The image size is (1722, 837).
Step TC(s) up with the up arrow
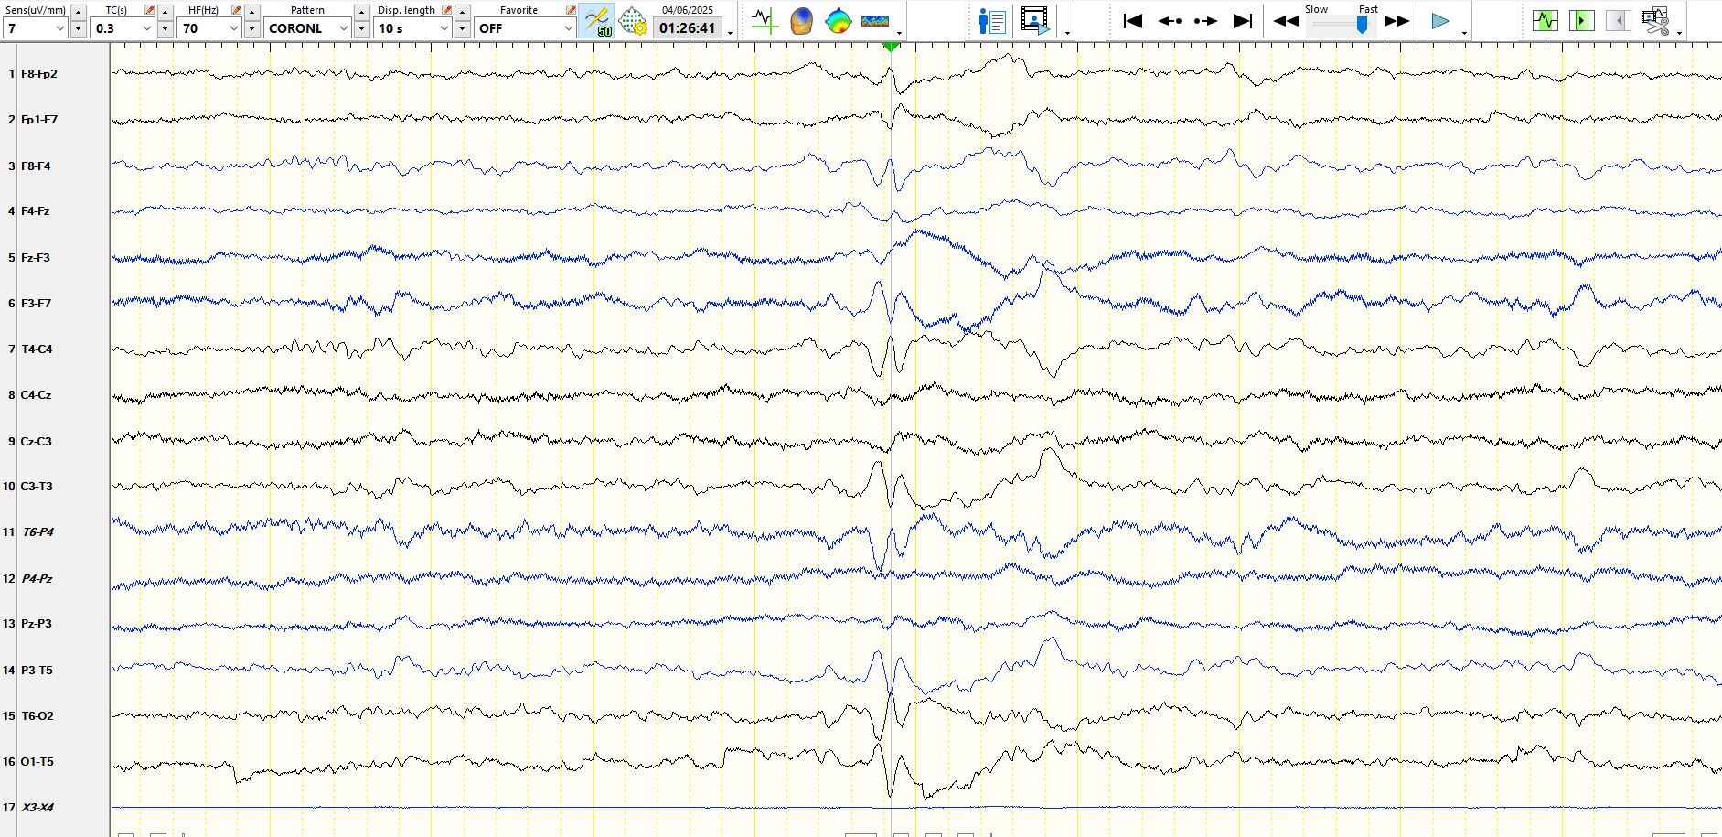tap(165, 12)
